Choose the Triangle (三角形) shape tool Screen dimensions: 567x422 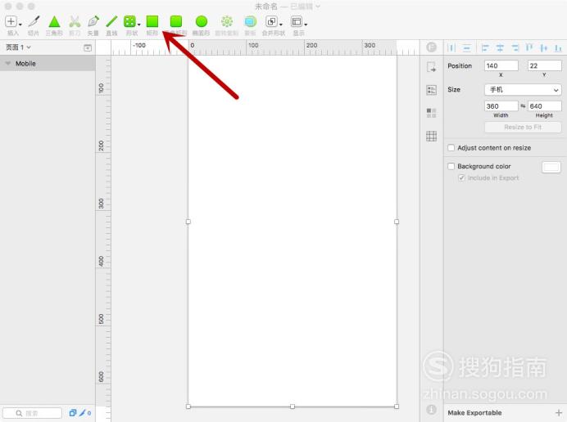[x=54, y=21]
